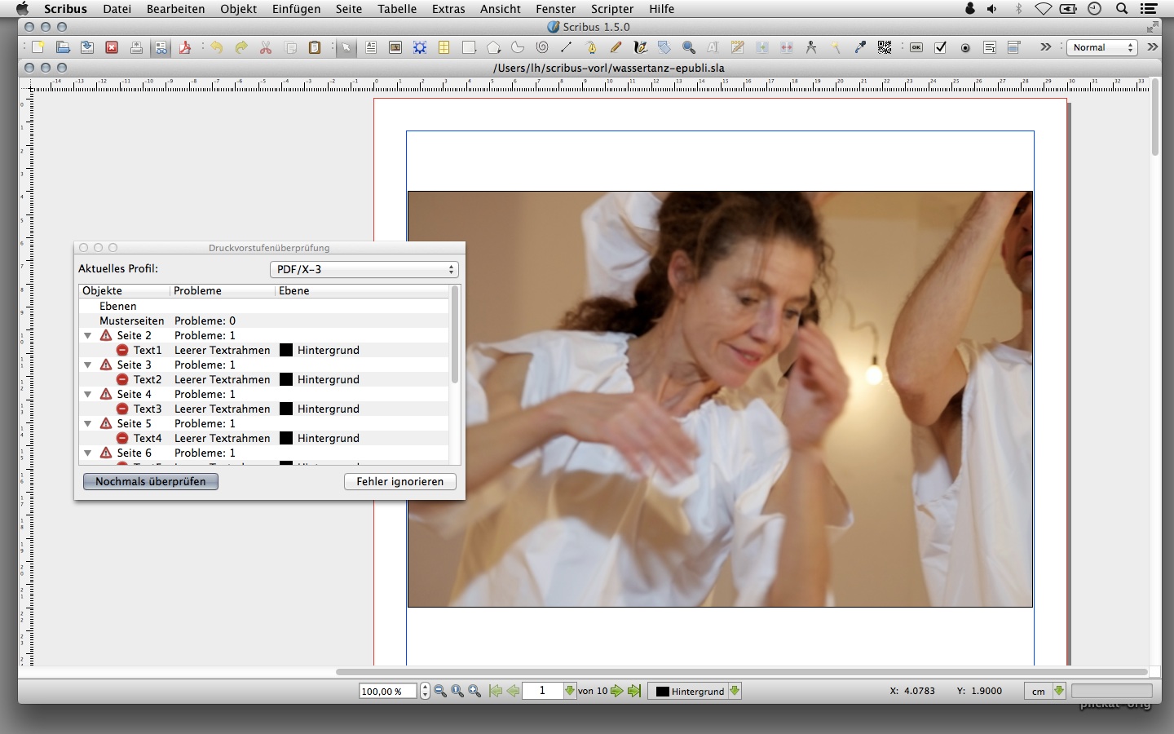Screen dimensions: 1174x734
Task: Select the Table insert tool
Action: click(444, 48)
